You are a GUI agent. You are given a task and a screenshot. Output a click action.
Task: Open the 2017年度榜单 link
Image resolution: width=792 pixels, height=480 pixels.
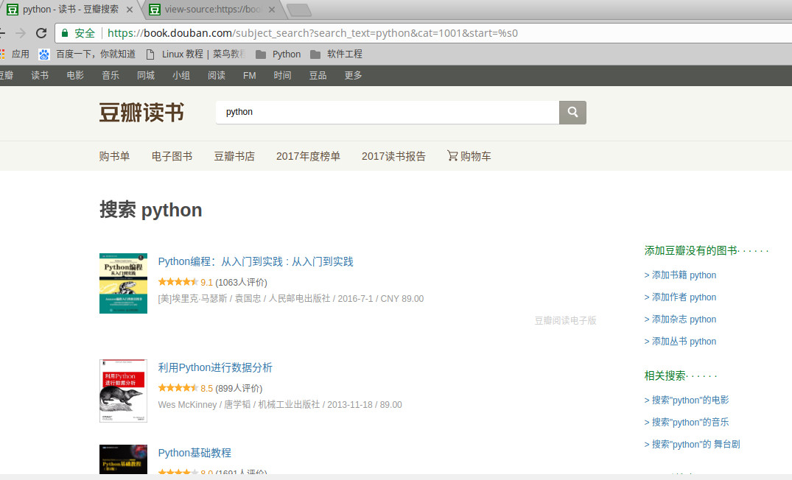click(x=308, y=156)
